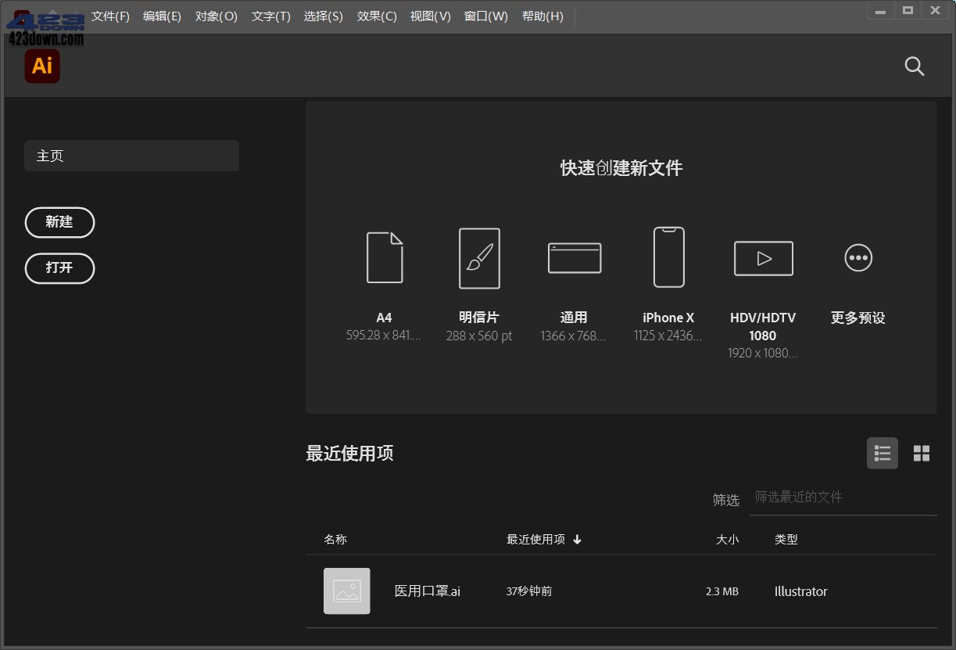Pick the iPhone X preset icon

click(x=668, y=257)
